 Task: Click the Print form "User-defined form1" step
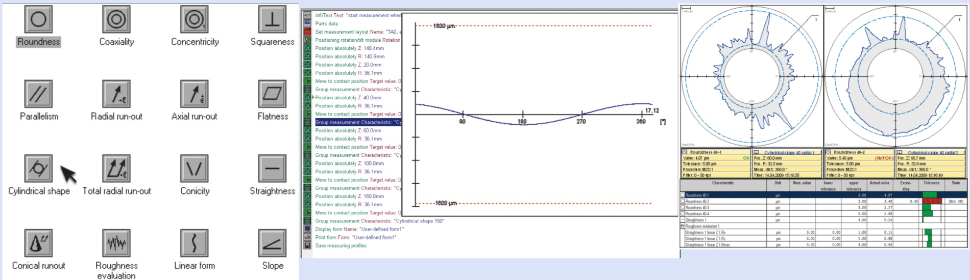pyautogui.click(x=355, y=237)
